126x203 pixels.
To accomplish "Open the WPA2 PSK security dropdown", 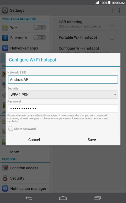I will click(x=63, y=95).
